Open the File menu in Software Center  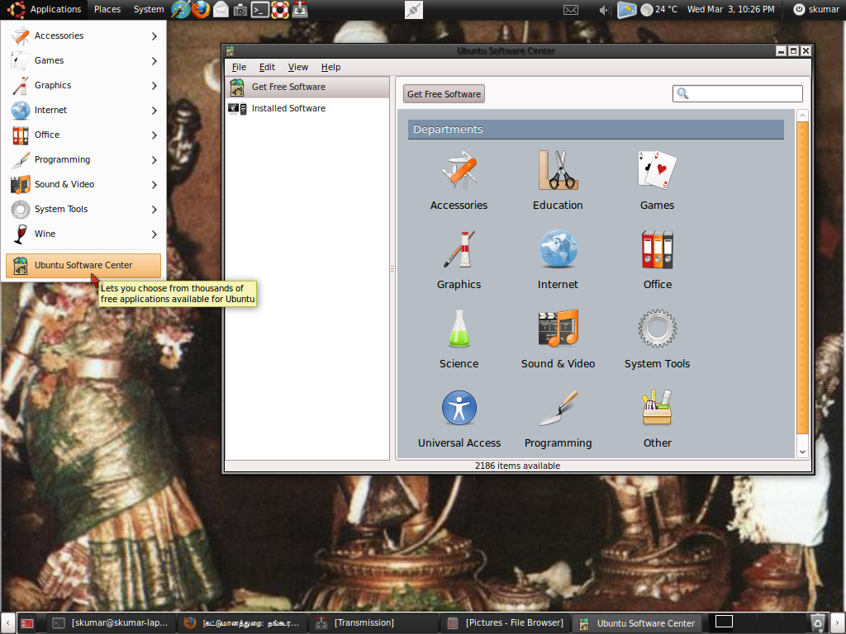tap(239, 67)
